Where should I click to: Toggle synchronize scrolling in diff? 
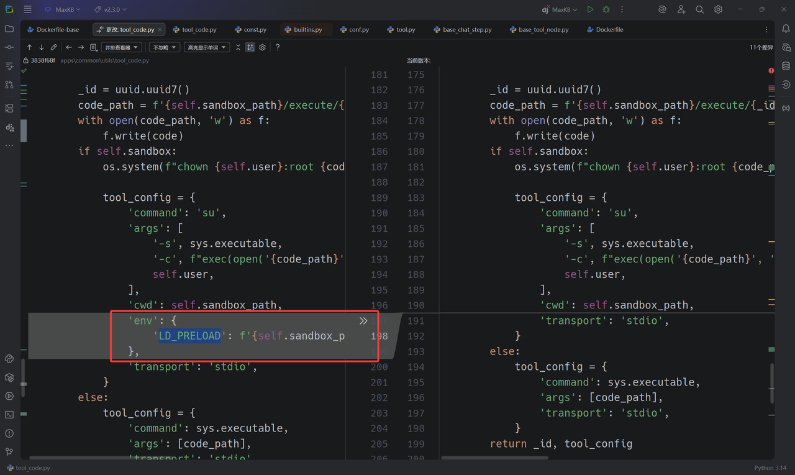[x=250, y=47]
